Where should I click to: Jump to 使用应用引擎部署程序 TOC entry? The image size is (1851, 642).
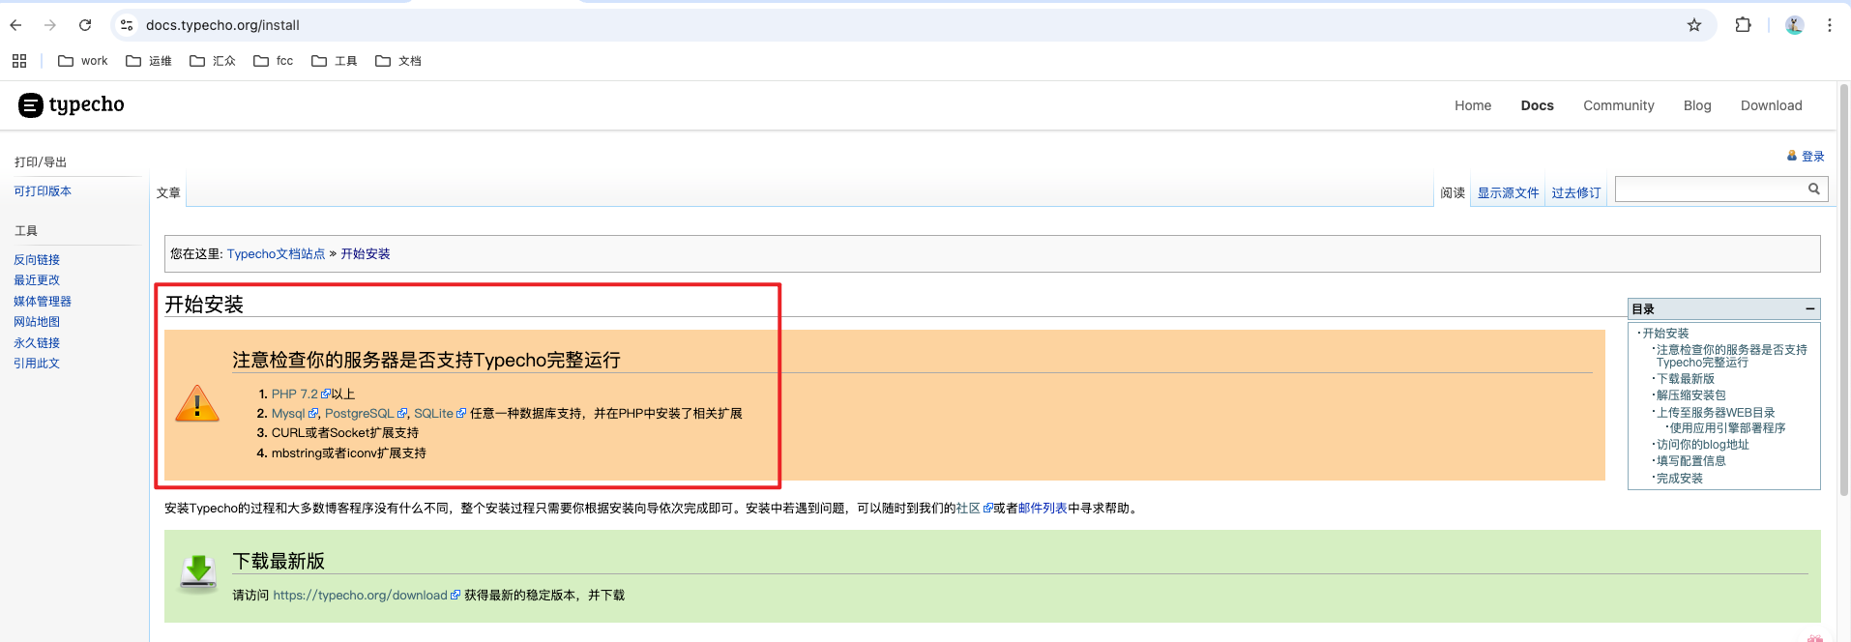point(1728,428)
